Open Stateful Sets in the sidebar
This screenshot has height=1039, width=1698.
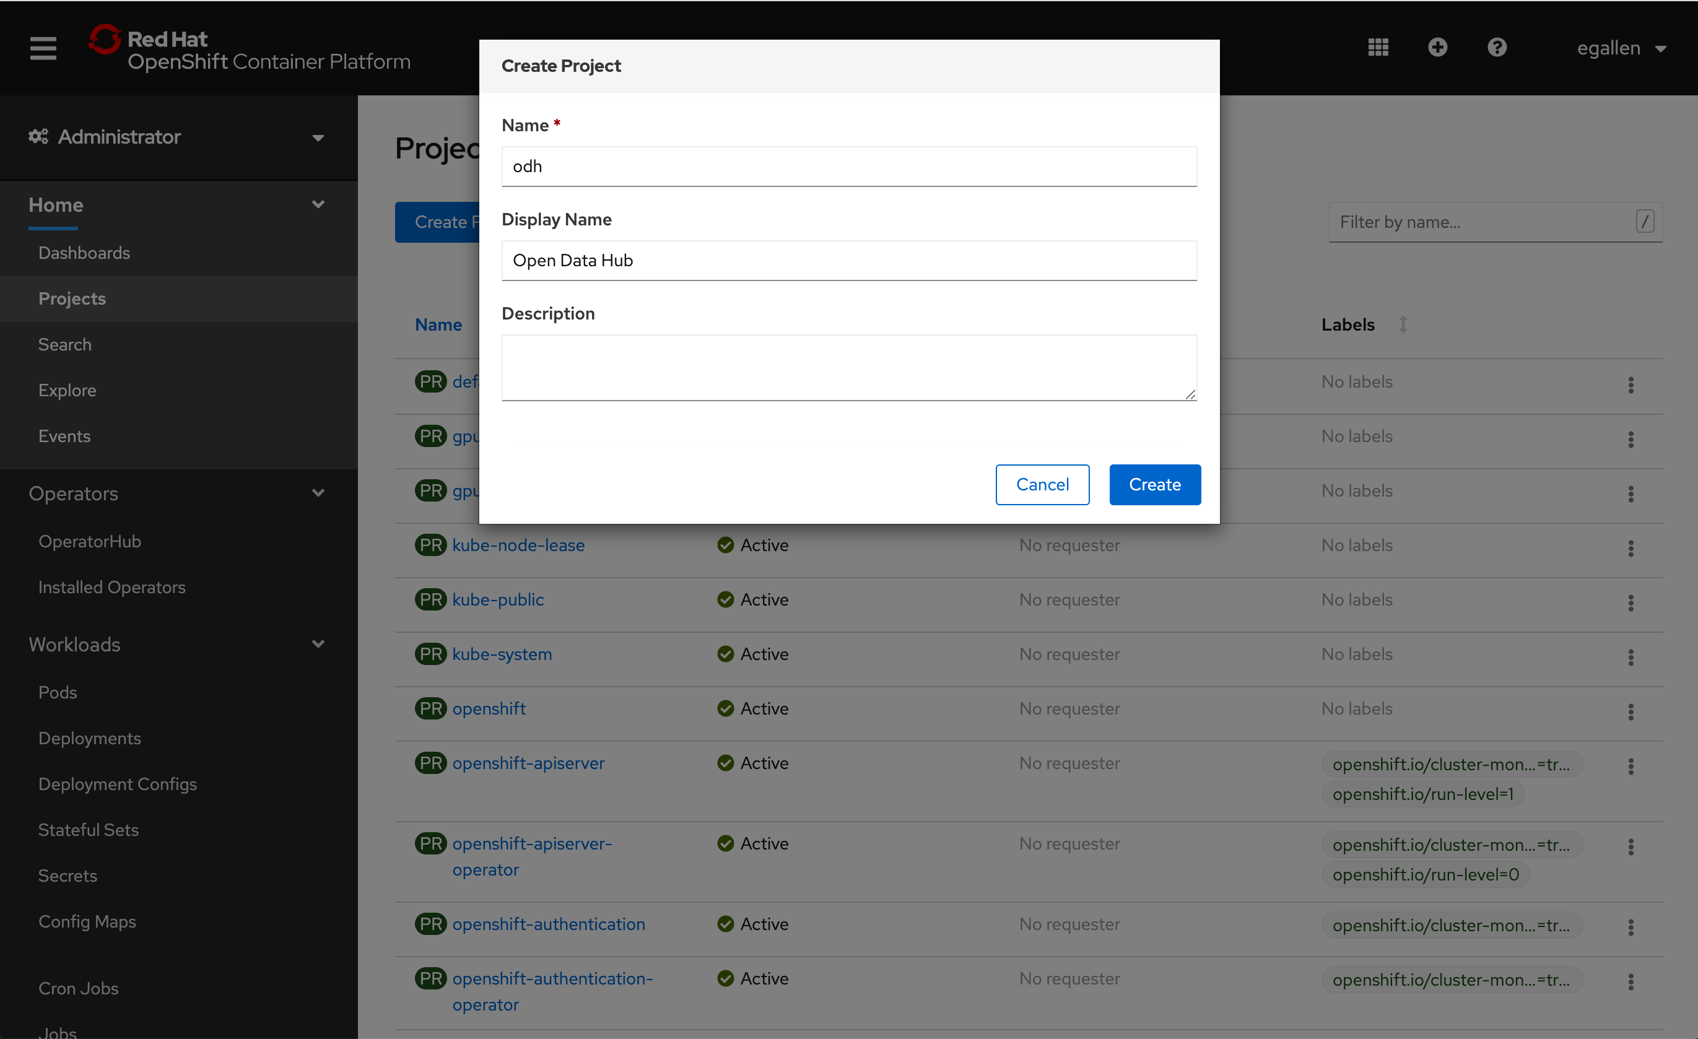coord(89,830)
